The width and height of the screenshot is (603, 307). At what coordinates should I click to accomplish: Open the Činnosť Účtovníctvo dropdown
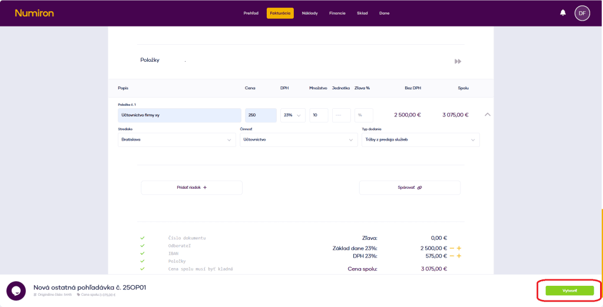(x=298, y=140)
